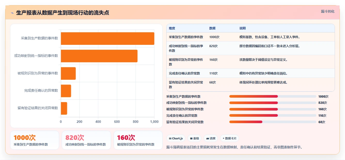Click the footer note starting 漏斗强调报表项目
The image size is (345, 160).
(234, 147)
